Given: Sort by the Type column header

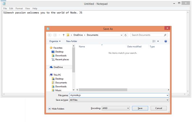Looking at the screenshot, I should tap(152, 46).
